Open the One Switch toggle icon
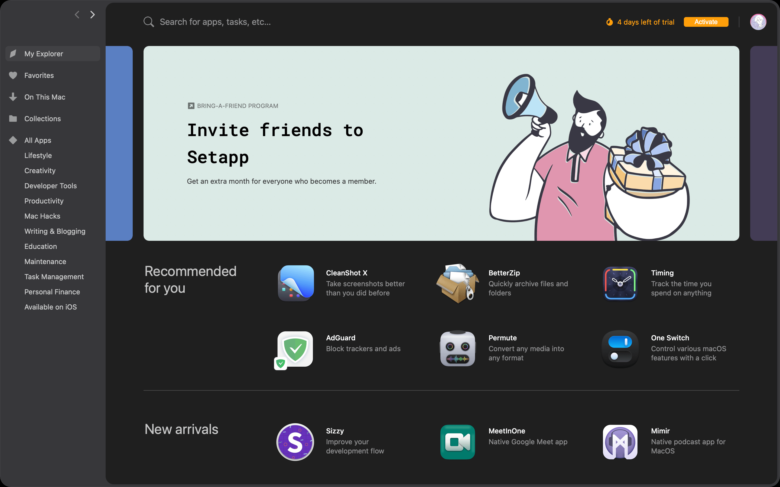Image resolution: width=780 pixels, height=487 pixels. pos(620,349)
